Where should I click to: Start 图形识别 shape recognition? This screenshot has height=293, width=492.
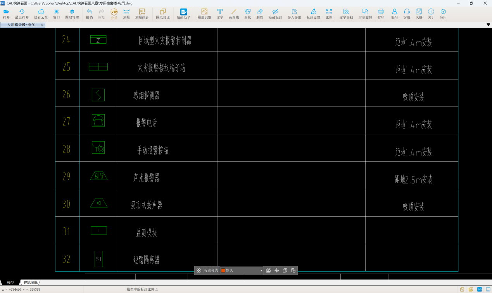click(x=204, y=14)
